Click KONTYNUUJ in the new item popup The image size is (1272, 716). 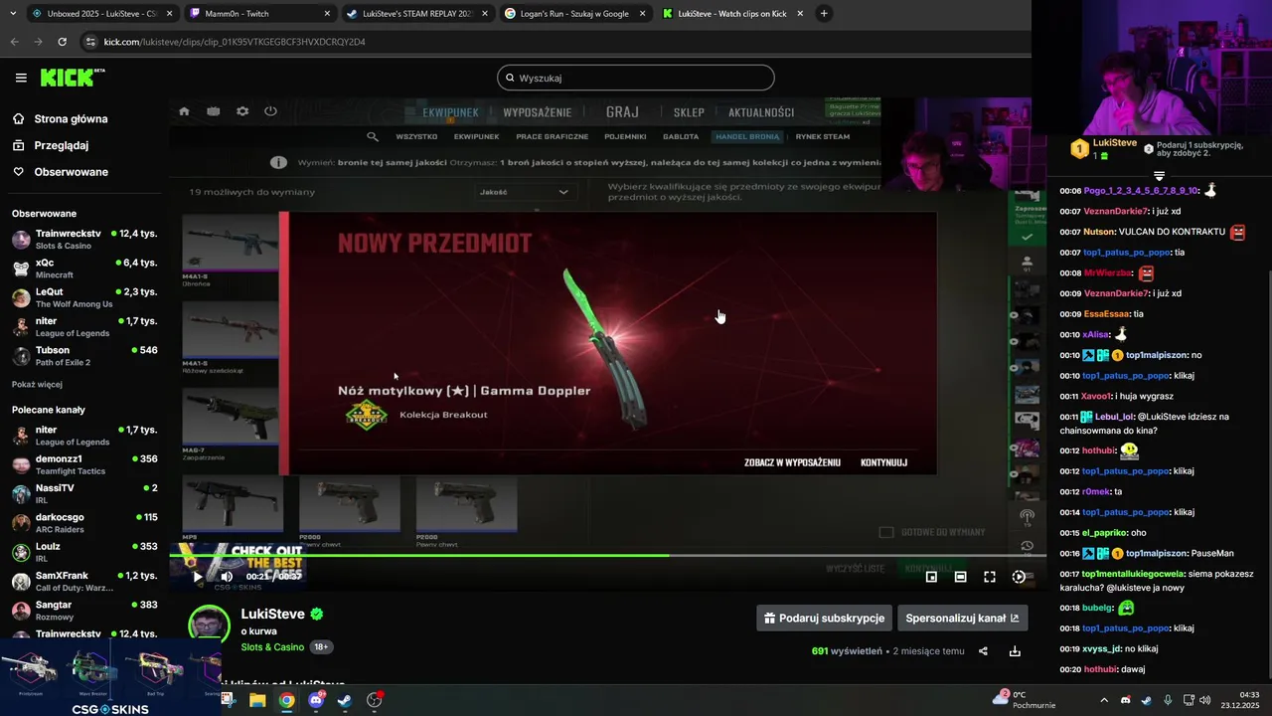883,462
